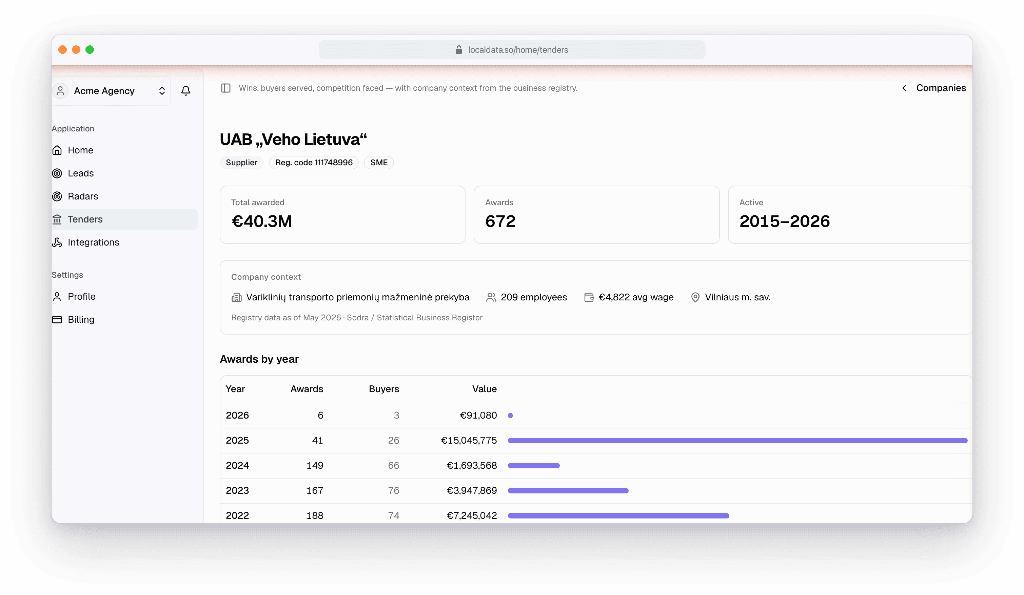Click the 167 awards cell

click(315, 491)
